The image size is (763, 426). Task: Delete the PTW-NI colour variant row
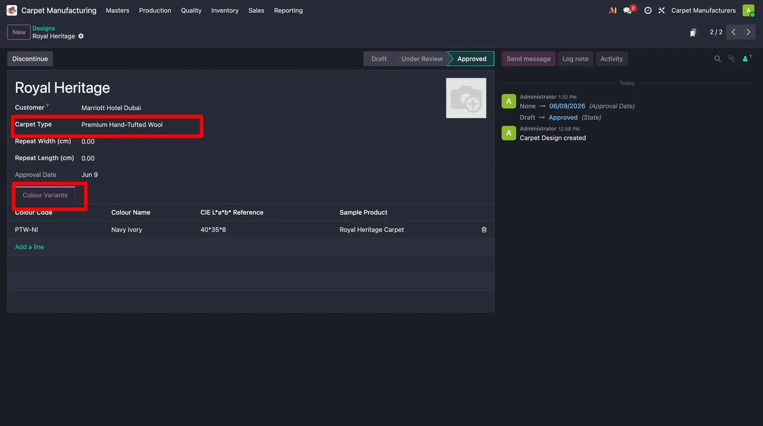(x=484, y=229)
